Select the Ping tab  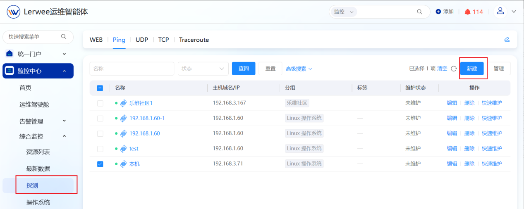(119, 40)
